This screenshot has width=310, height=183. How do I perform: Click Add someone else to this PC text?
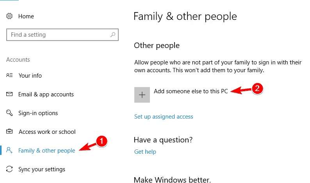[191, 91]
